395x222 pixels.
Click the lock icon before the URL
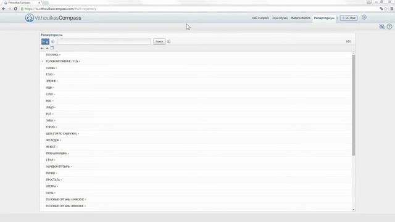pyautogui.click(x=22, y=9)
